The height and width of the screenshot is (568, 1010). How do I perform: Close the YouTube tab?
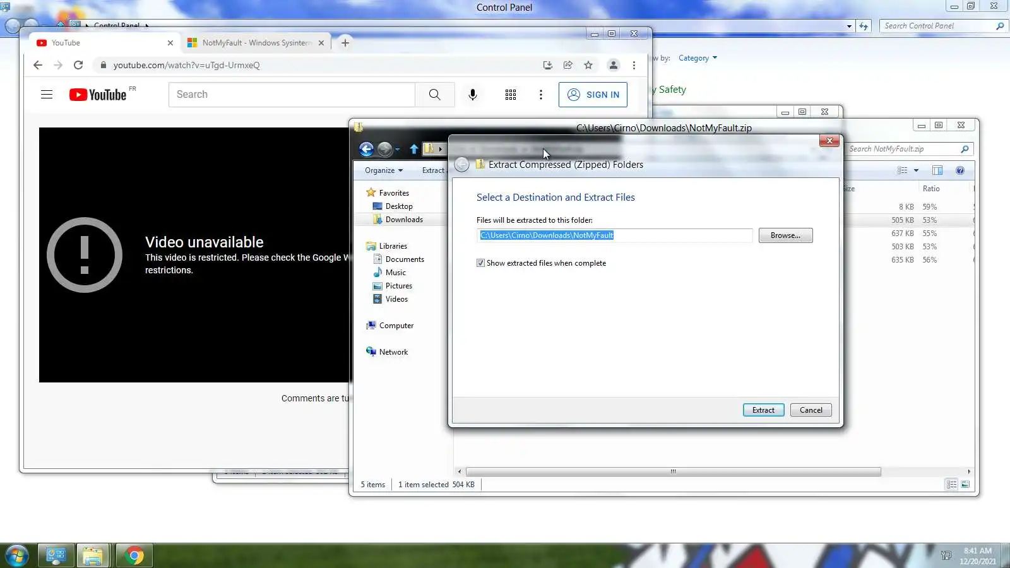[x=170, y=43]
